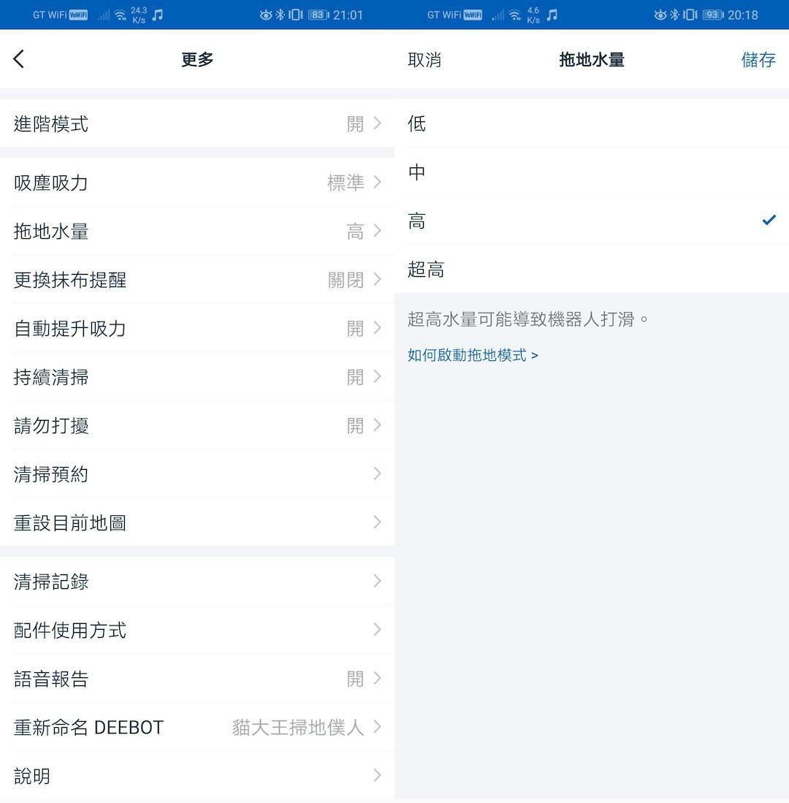The width and height of the screenshot is (789, 803).
Task: Open 配件使用方式 page
Action: pyautogui.click(x=197, y=630)
